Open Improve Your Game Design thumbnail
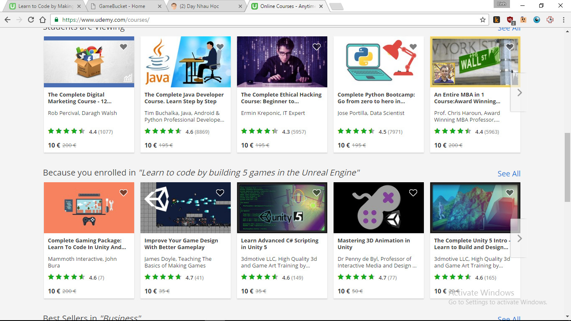Image resolution: width=571 pixels, height=321 pixels. (186, 208)
